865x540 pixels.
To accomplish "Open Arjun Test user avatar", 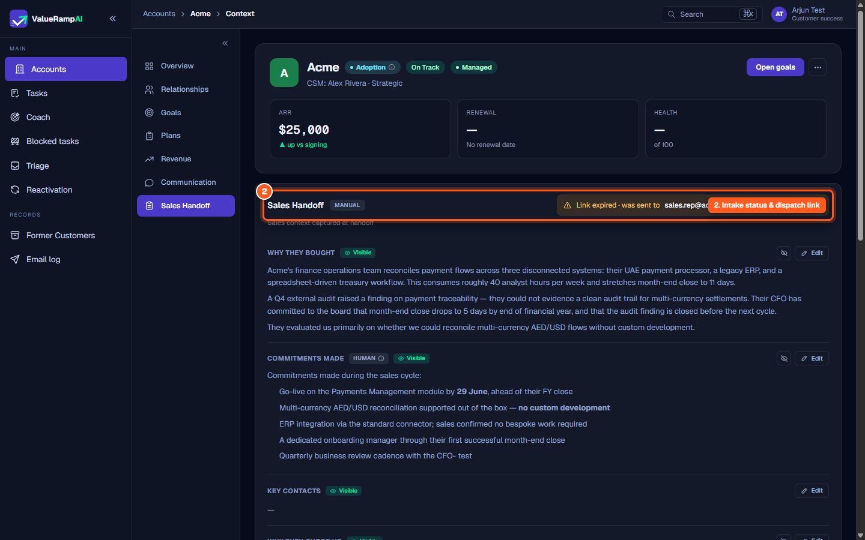I will point(779,14).
